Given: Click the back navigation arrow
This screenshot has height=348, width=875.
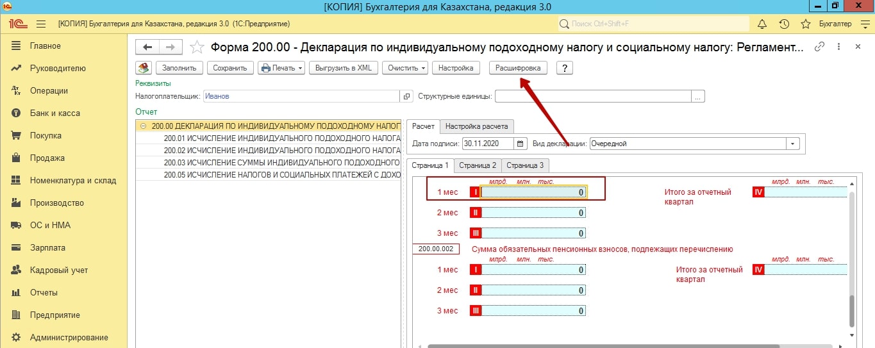Looking at the screenshot, I should click(148, 47).
